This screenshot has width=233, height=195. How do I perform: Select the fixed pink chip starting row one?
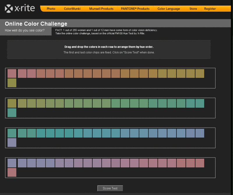12,74
